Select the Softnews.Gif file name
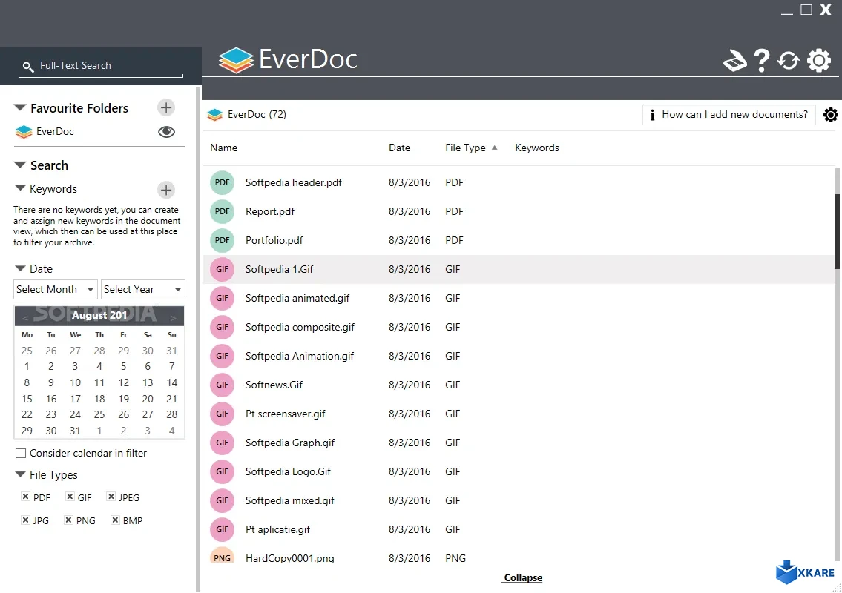 pos(274,385)
